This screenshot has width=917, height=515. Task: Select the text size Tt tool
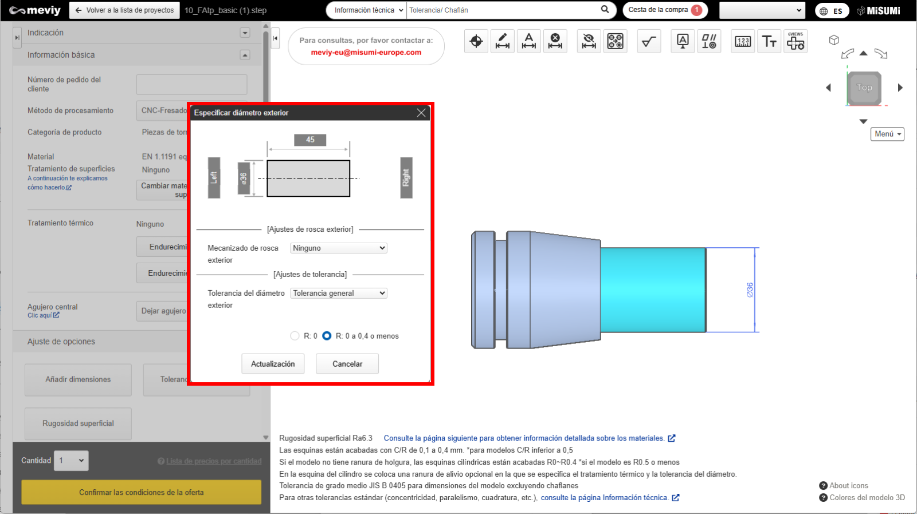(769, 41)
